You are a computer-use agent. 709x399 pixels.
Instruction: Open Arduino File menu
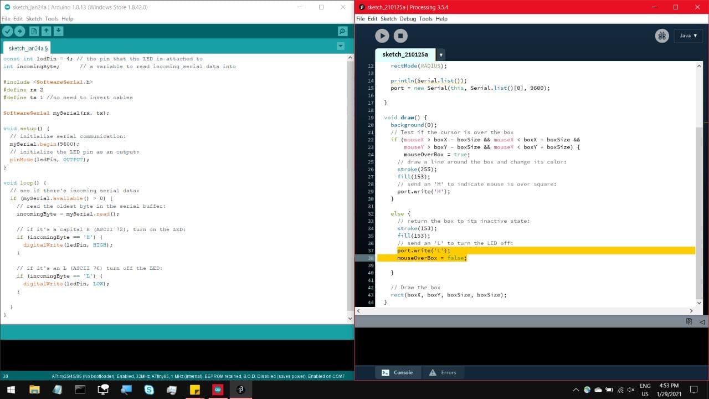(6, 19)
